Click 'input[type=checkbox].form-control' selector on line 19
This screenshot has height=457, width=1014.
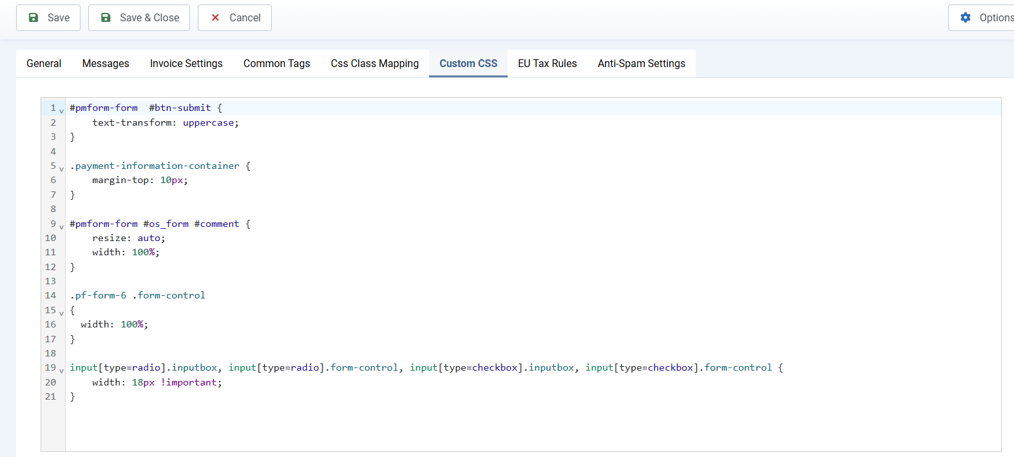pos(678,367)
